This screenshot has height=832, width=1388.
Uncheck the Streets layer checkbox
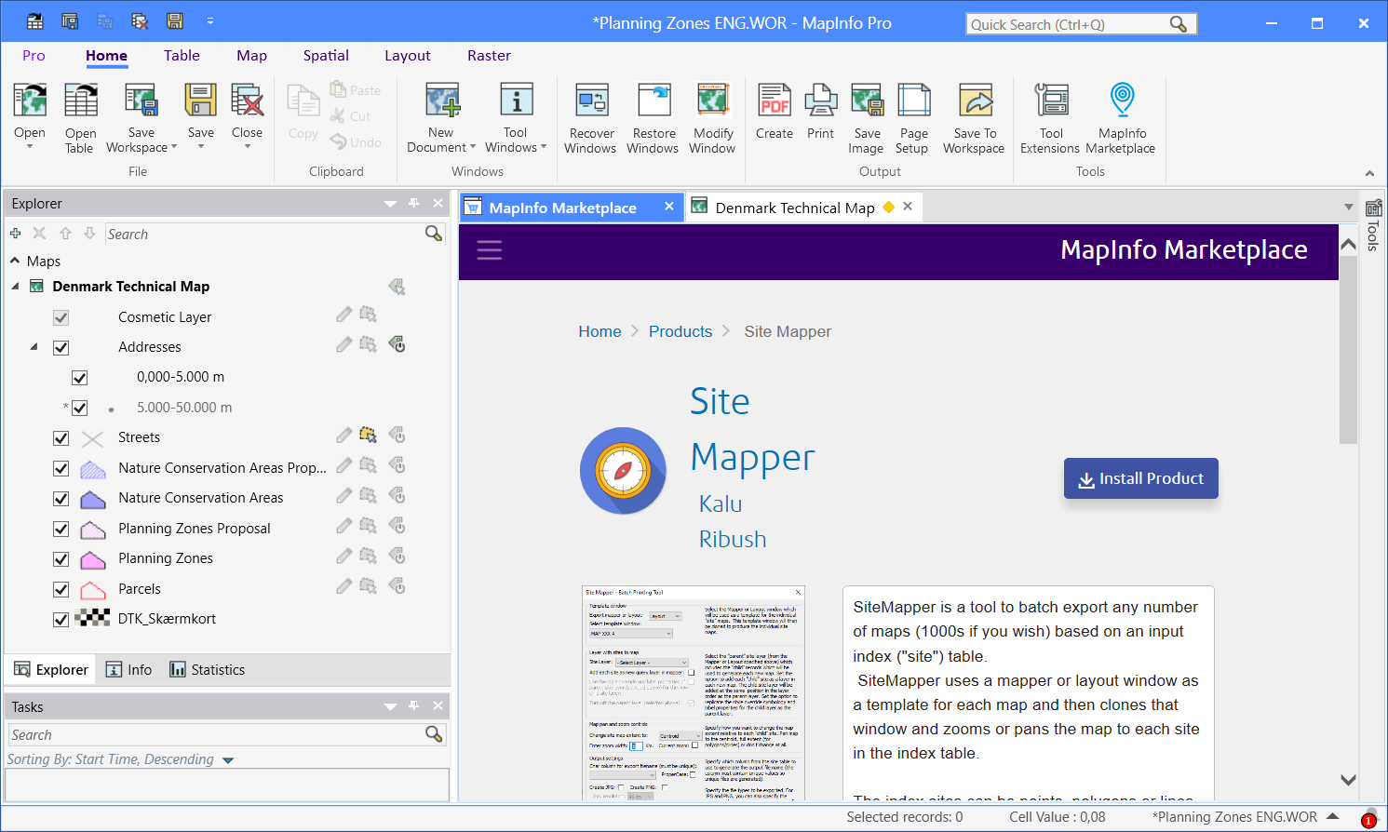61,438
